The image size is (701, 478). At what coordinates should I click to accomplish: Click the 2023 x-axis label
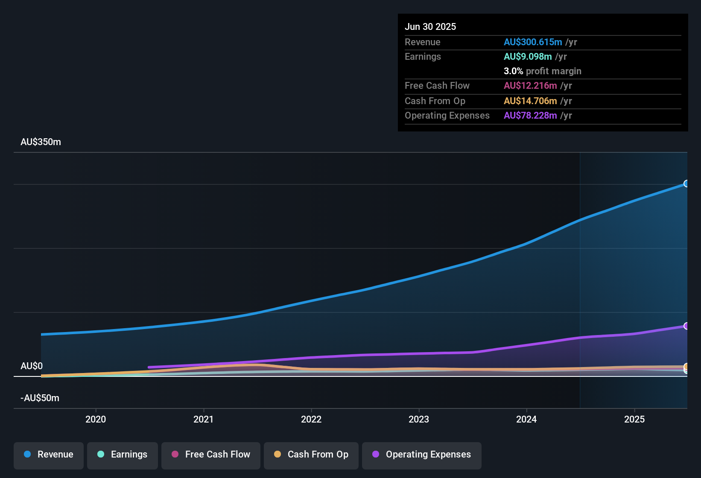[x=419, y=419]
